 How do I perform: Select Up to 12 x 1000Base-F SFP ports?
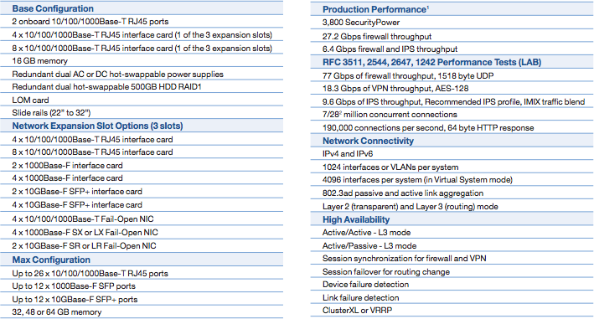74,286
